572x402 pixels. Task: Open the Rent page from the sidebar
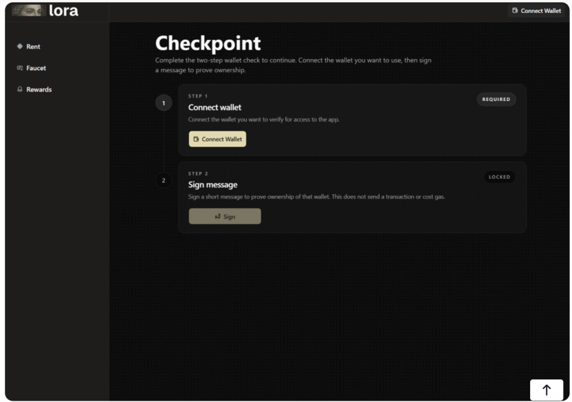pyautogui.click(x=32, y=46)
